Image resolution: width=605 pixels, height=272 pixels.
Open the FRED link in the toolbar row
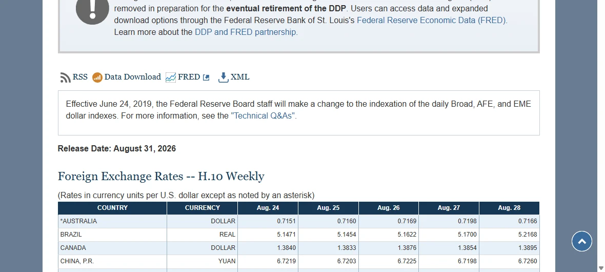click(x=189, y=77)
